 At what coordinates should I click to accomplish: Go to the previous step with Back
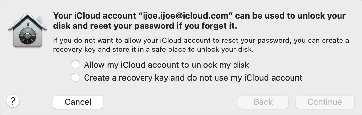tap(263, 102)
